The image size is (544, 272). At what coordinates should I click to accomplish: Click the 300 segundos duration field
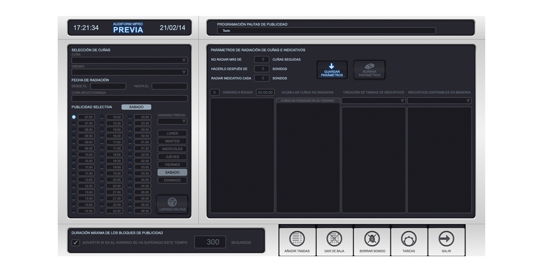(210, 242)
